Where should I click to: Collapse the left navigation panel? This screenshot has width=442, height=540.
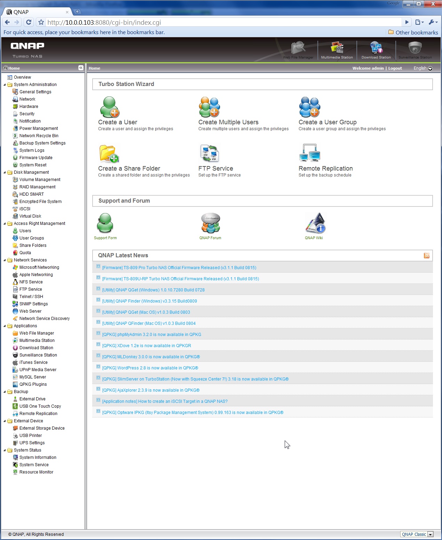coord(81,68)
